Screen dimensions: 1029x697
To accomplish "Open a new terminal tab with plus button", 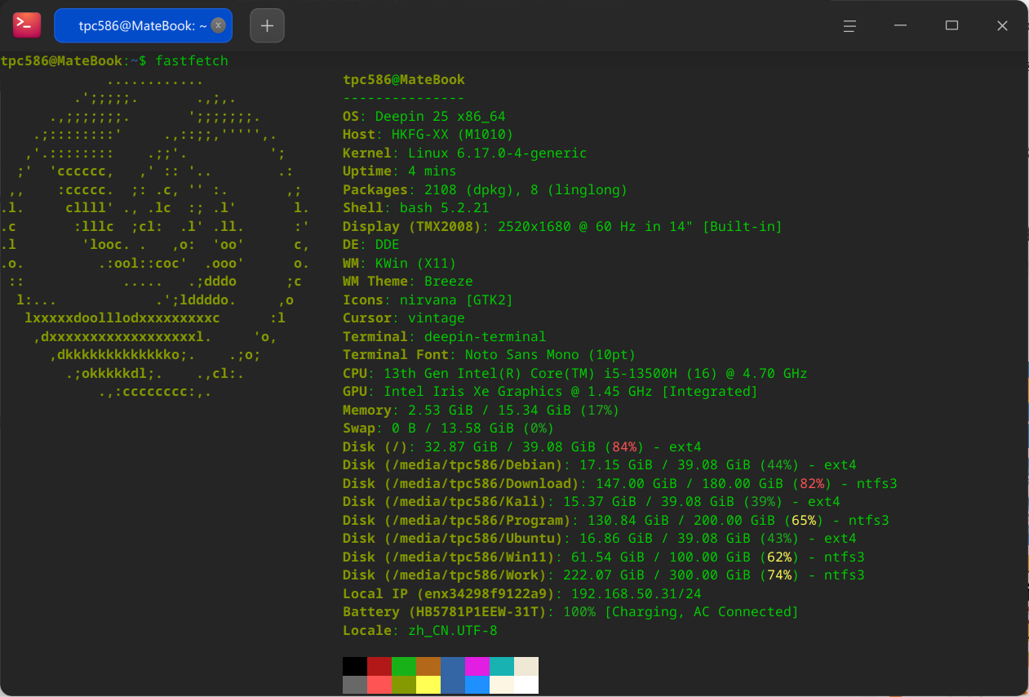I will coord(267,26).
